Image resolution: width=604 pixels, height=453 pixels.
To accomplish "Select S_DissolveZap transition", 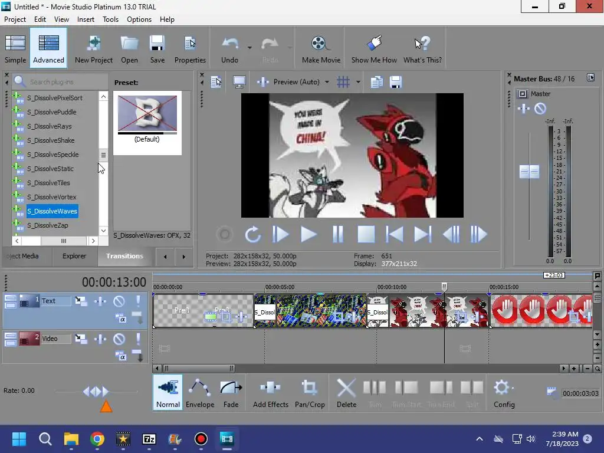I will [47, 225].
